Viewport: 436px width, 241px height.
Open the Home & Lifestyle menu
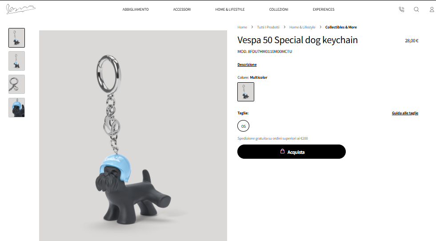coord(230,9)
